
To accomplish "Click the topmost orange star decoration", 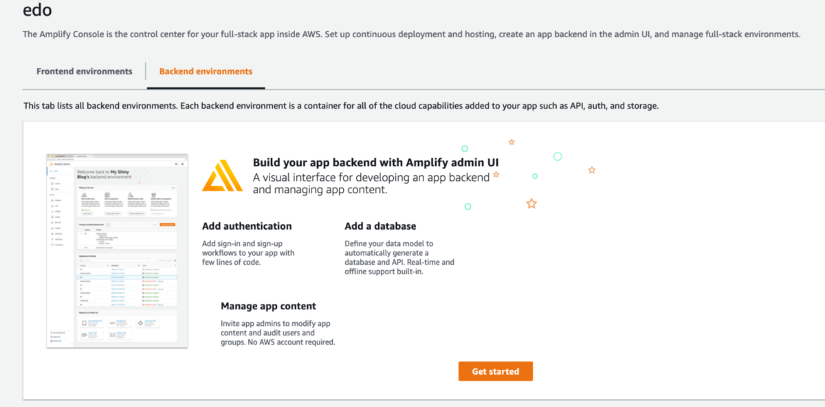I will (511, 142).
